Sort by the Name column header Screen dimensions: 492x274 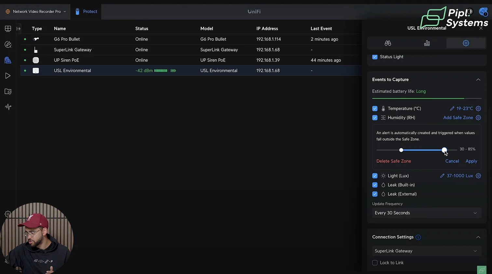pyautogui.click(x=60, y=29)
